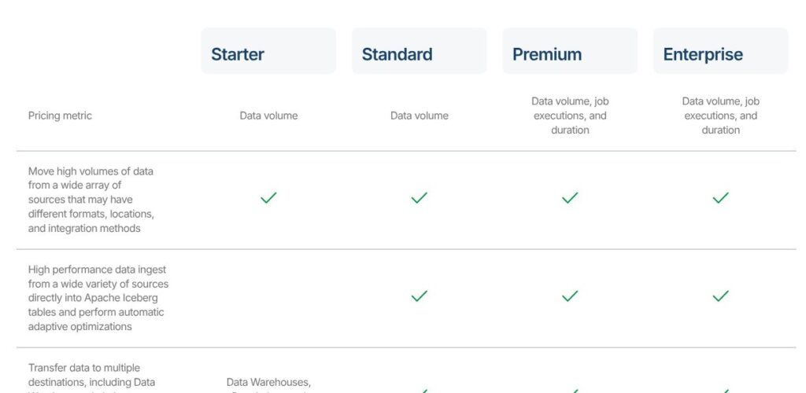
Task: Click the 'Pricing metric' row label
Action: (60, 116)
